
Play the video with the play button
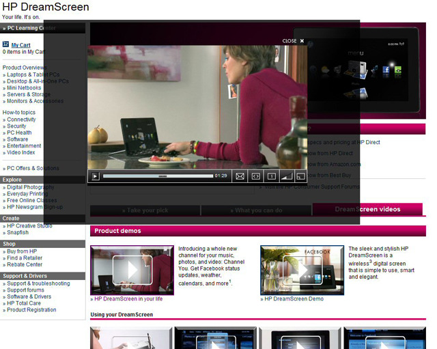pos(96,176)
